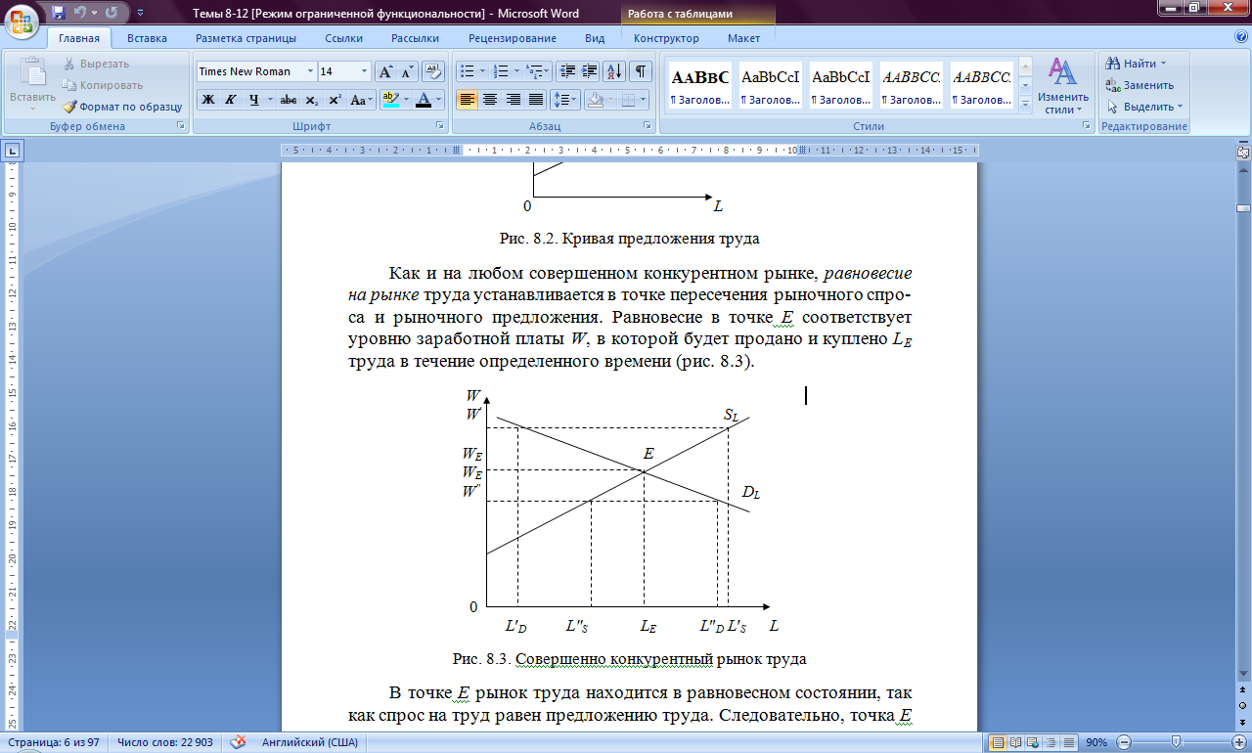This screenshot has height=753, width=1252.
Task: Open Word help question mark icon
Action: pos(1240,38)
